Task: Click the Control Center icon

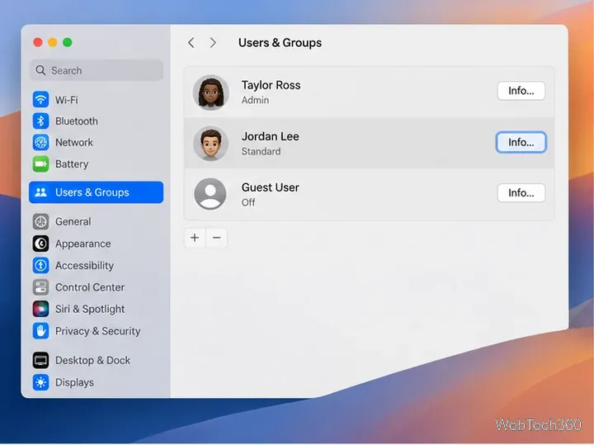Action: (x=40, y=287)
